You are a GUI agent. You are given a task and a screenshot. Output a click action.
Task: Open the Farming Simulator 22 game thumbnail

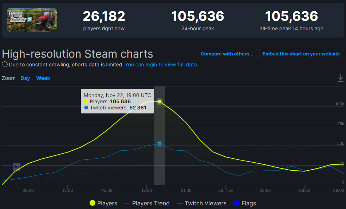32,20
